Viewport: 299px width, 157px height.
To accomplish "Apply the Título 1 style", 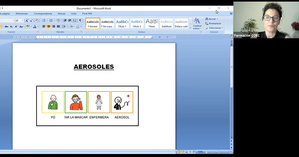I will point(122,23).
